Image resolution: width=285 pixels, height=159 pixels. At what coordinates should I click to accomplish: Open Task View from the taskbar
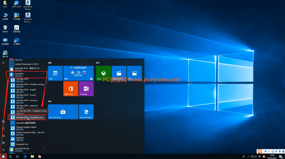[18, 157]
